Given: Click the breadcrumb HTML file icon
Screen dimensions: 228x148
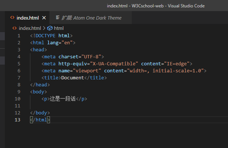Looking at the screenshot, I should (14, 28).
